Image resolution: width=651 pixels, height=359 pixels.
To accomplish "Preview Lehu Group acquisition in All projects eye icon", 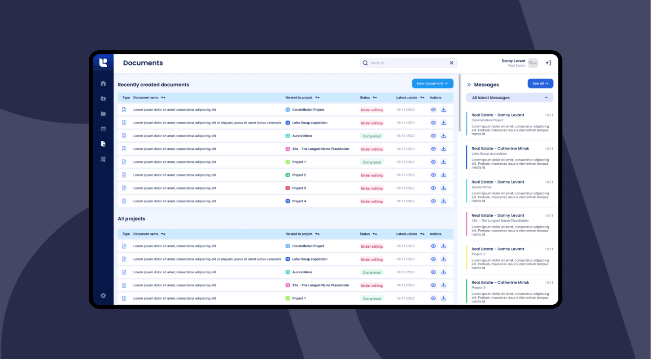I will coord(433,259).
